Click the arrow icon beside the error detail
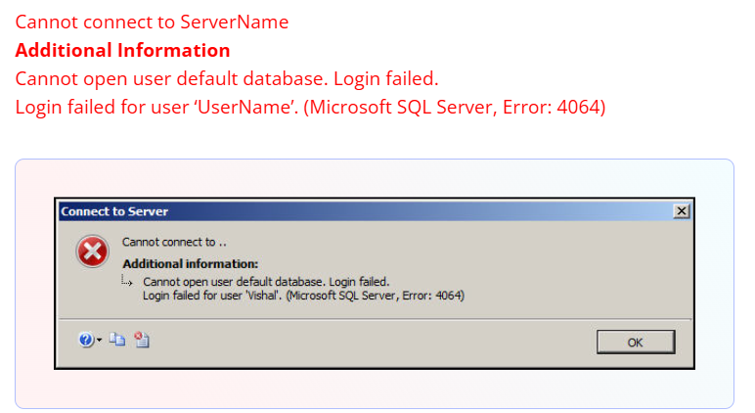The width and height of the screenshot is (755, 413). click(127, 281)
